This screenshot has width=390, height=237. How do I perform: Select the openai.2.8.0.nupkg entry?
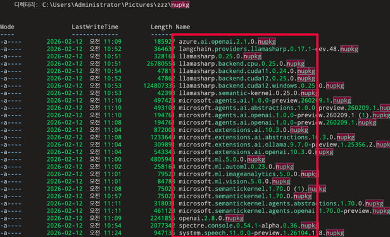click(211, 219)
